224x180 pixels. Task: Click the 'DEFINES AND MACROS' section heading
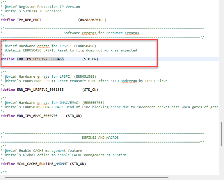[100, 138]
